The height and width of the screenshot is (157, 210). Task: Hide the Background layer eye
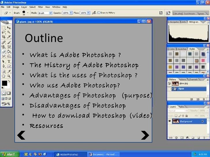[x=170, y=121]
